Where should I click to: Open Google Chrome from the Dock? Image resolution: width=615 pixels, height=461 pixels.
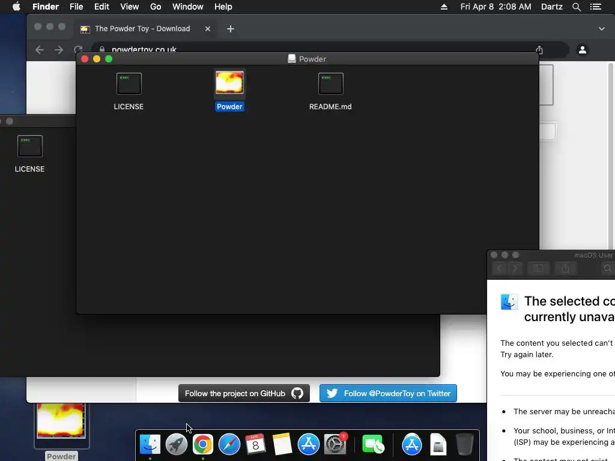pyautogui.click(x=203, y=445)
